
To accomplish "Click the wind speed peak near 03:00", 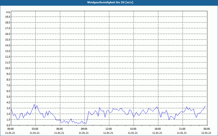I will (x=34, y=104).
